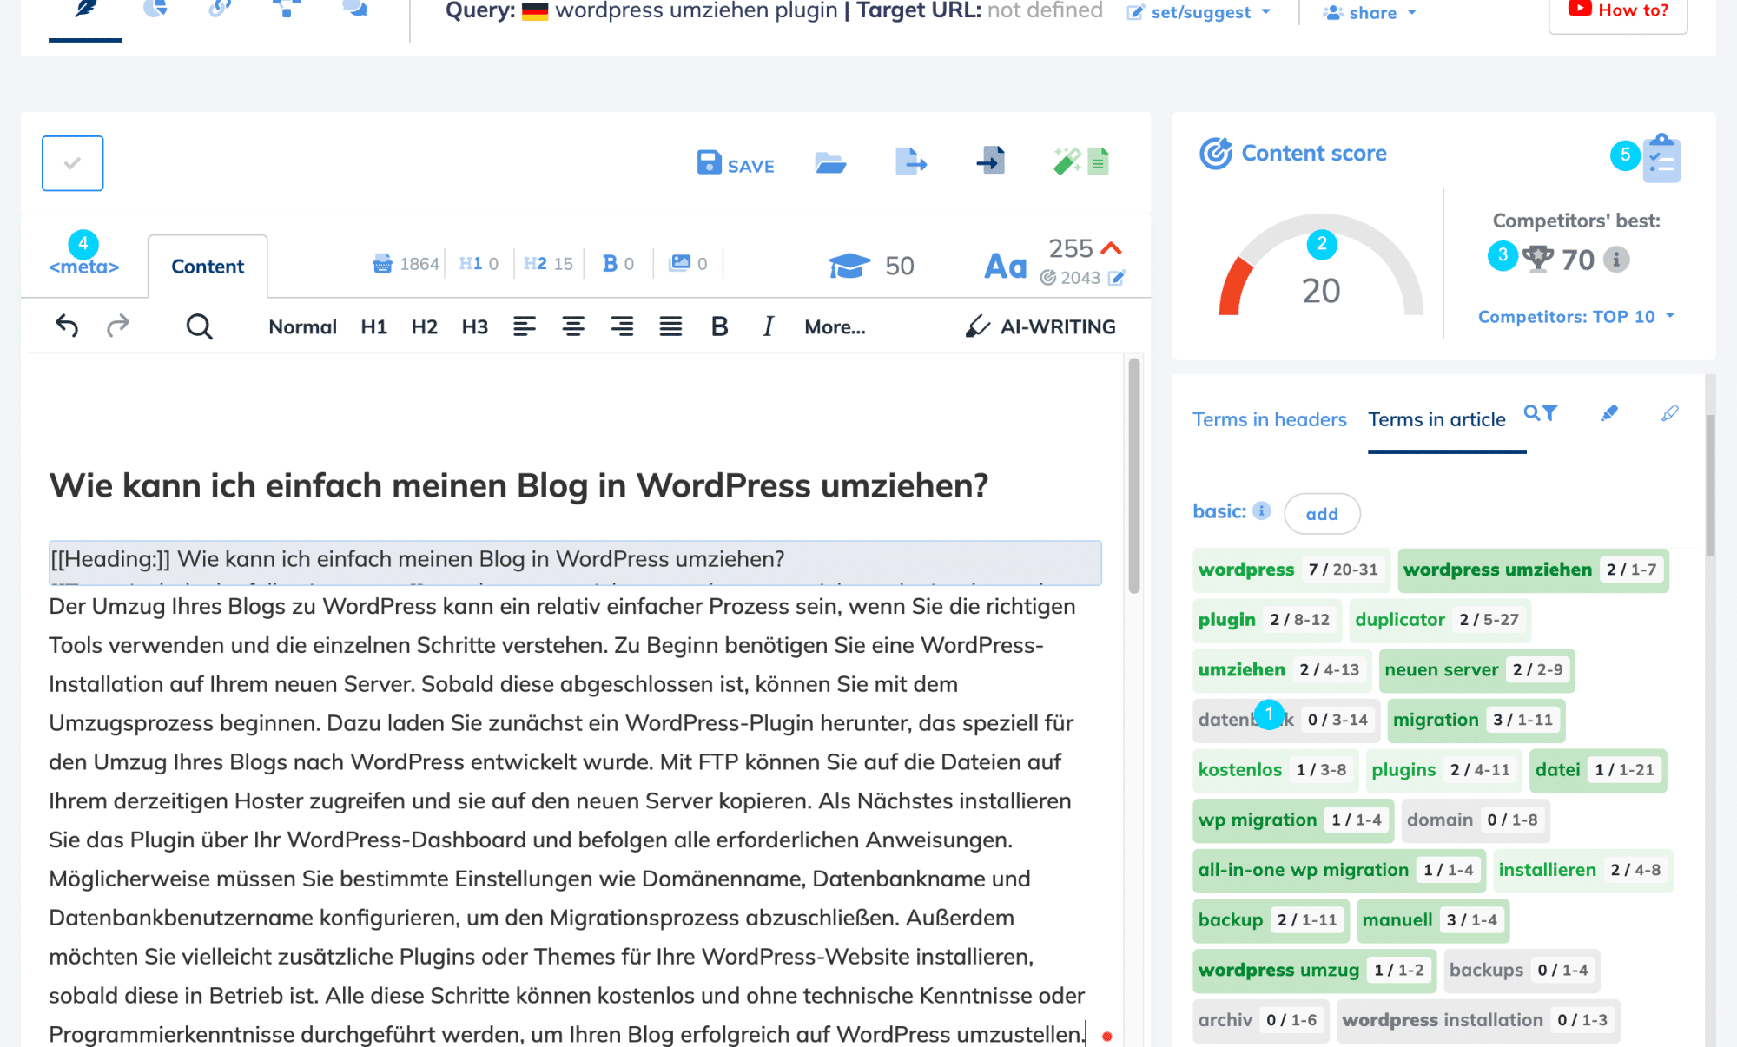Open the feather writing editor tab
The width and height of the screenshot is (1737, 1047).
[x=85, y=10]
